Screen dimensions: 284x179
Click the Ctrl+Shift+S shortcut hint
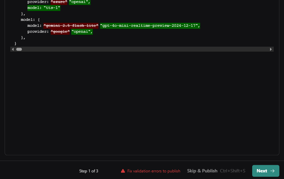point(233,171)
